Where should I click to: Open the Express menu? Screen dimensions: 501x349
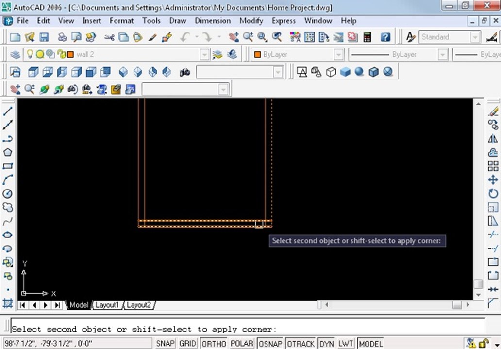coord(284,21)
